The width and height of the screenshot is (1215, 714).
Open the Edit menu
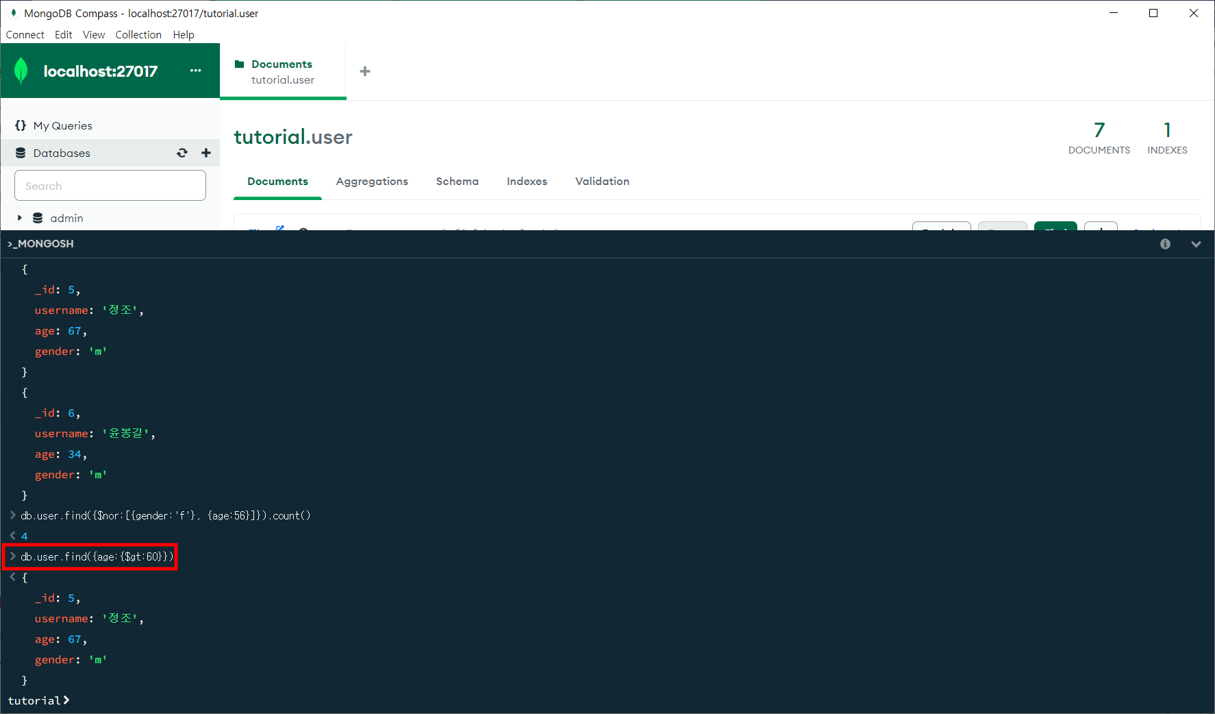point(64,34)
